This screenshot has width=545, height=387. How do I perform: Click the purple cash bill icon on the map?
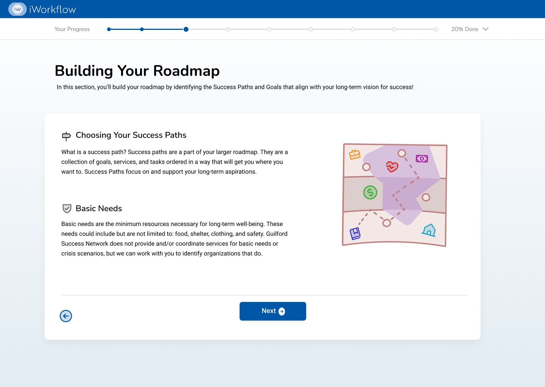(422, 159)
